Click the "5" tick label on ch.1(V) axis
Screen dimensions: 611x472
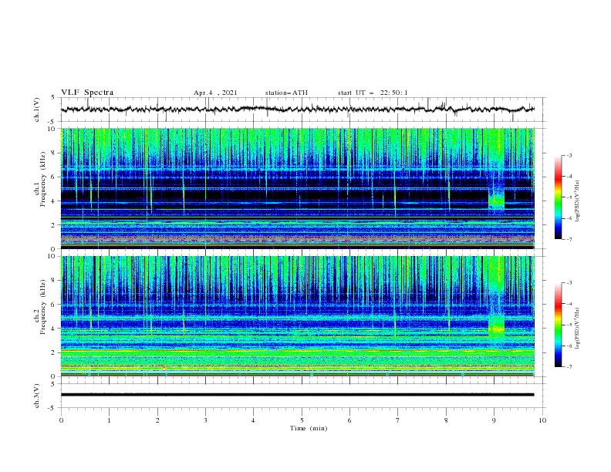coord(53,97)
